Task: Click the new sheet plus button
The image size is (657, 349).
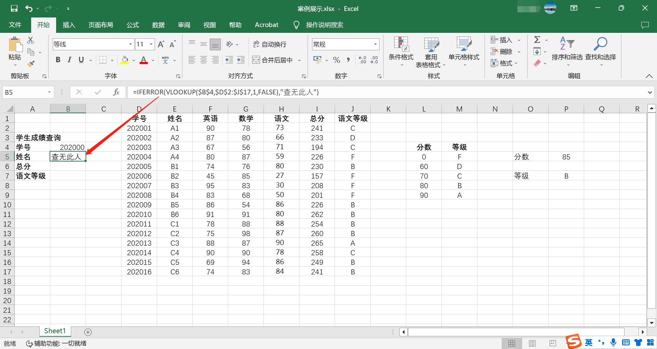Action: 88,332
